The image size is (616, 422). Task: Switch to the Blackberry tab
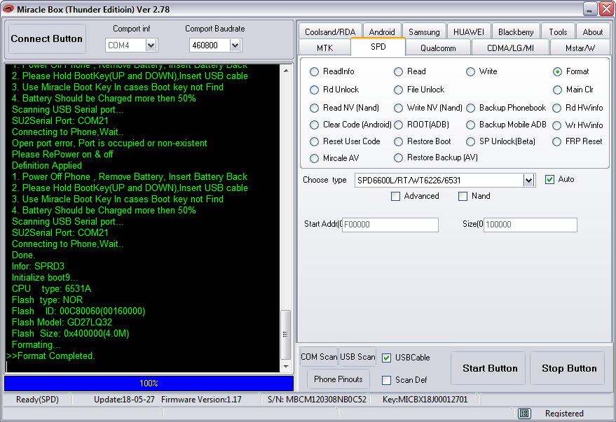[516, 31]
